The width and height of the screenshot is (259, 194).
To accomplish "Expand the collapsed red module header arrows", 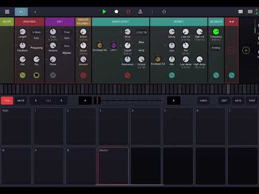I will pyautogui.click(x=231, y=22).
